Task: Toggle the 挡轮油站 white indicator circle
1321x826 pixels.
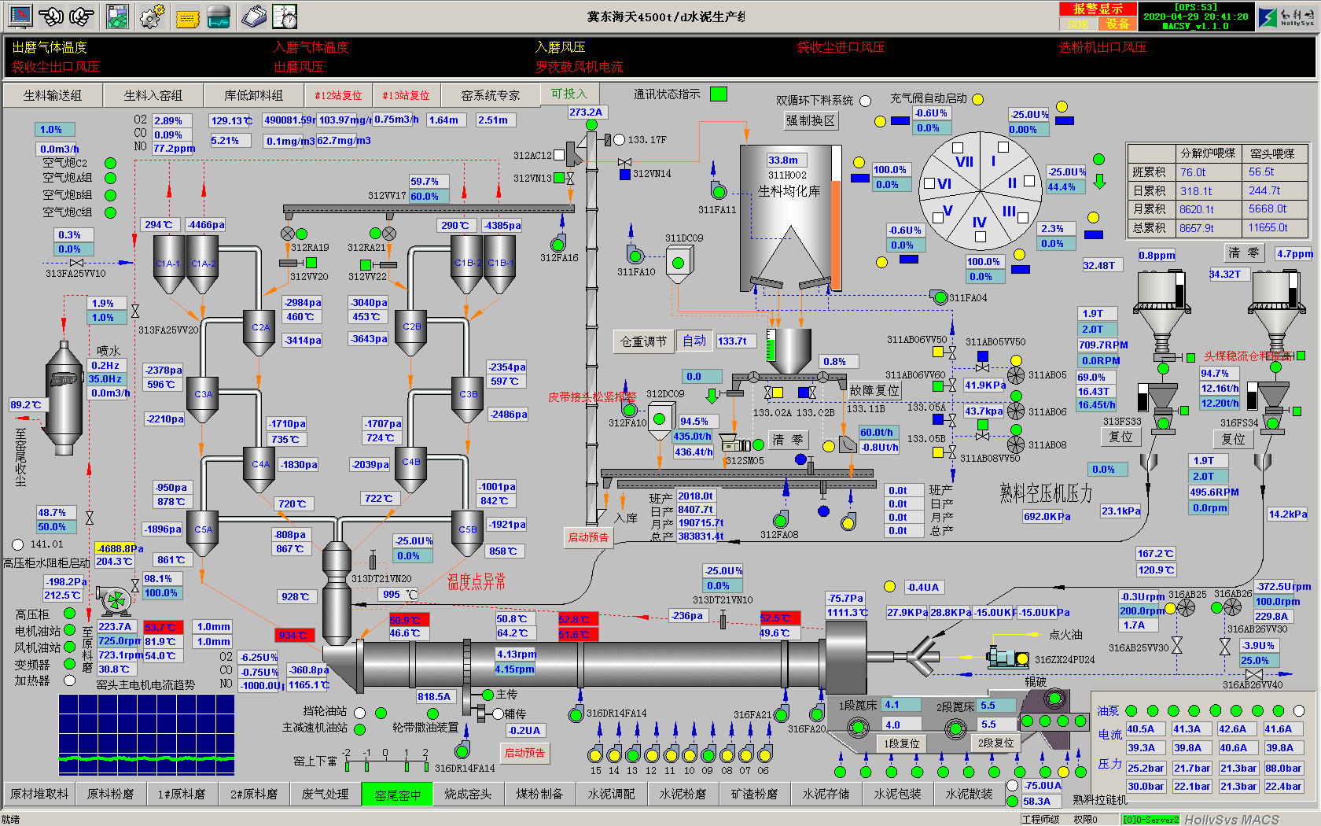Action: 359,713
